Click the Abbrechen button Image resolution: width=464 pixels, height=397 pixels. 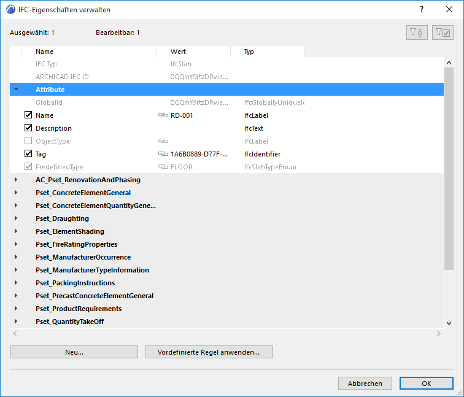pos(365,384)
